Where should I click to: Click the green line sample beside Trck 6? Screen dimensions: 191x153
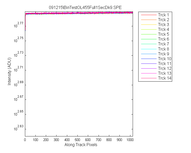click(149, 39)
